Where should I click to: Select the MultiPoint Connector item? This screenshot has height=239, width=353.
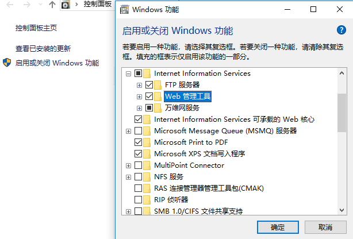pyautogui.click(x=189, y=165)
